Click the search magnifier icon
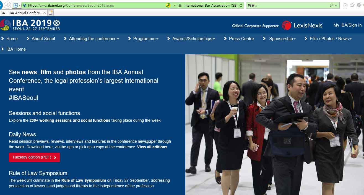Viewport: 364px width, 195px height. tap(332, 5)
